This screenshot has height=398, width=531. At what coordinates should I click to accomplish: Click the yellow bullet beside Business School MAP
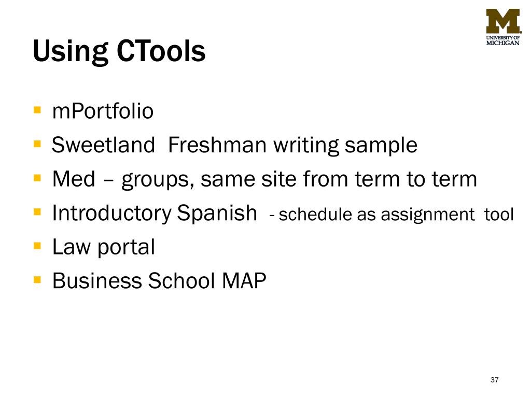(37, 280)
